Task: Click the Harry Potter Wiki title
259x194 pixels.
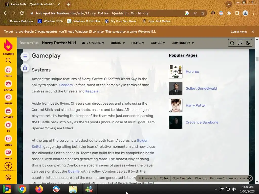Action: tap(59, 43)
